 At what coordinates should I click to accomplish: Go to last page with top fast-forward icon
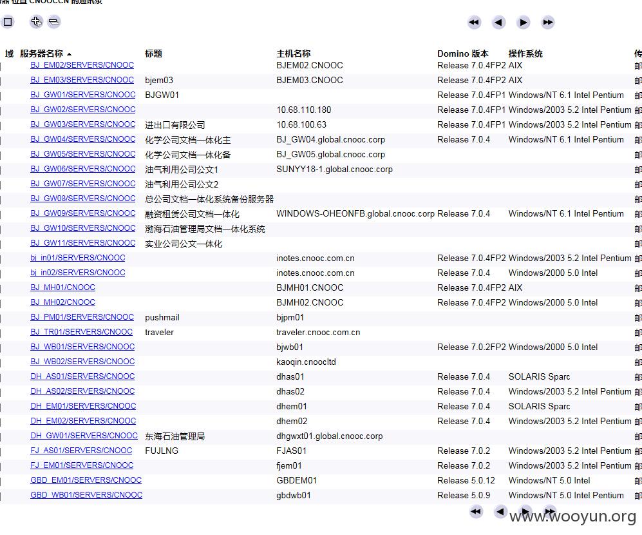pyautogui.click(x=548, y=22)
